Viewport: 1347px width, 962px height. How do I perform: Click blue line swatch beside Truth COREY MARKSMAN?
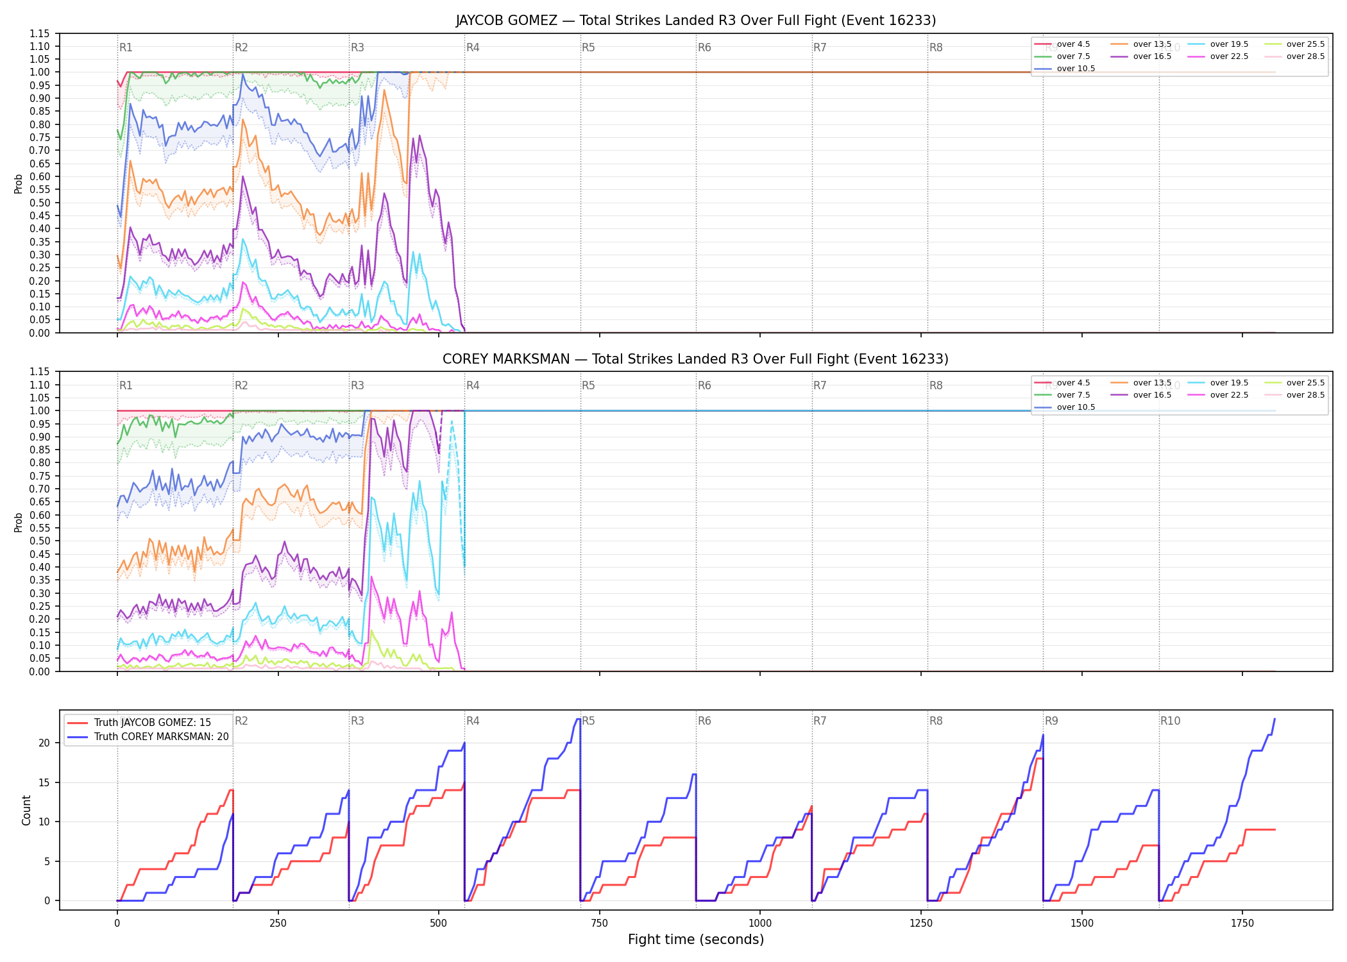(x=78, y=737)
